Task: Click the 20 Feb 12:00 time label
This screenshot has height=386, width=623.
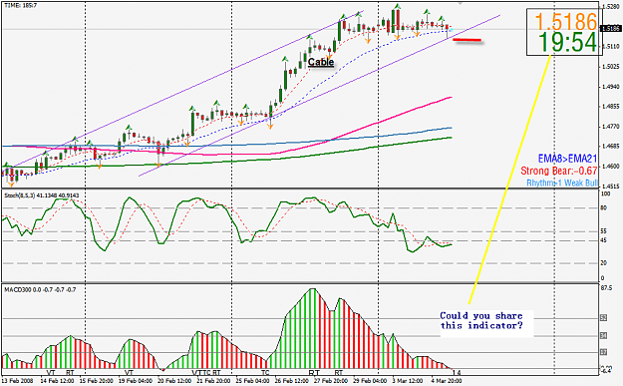Action: pyautogui.click(x=174, y=380)
